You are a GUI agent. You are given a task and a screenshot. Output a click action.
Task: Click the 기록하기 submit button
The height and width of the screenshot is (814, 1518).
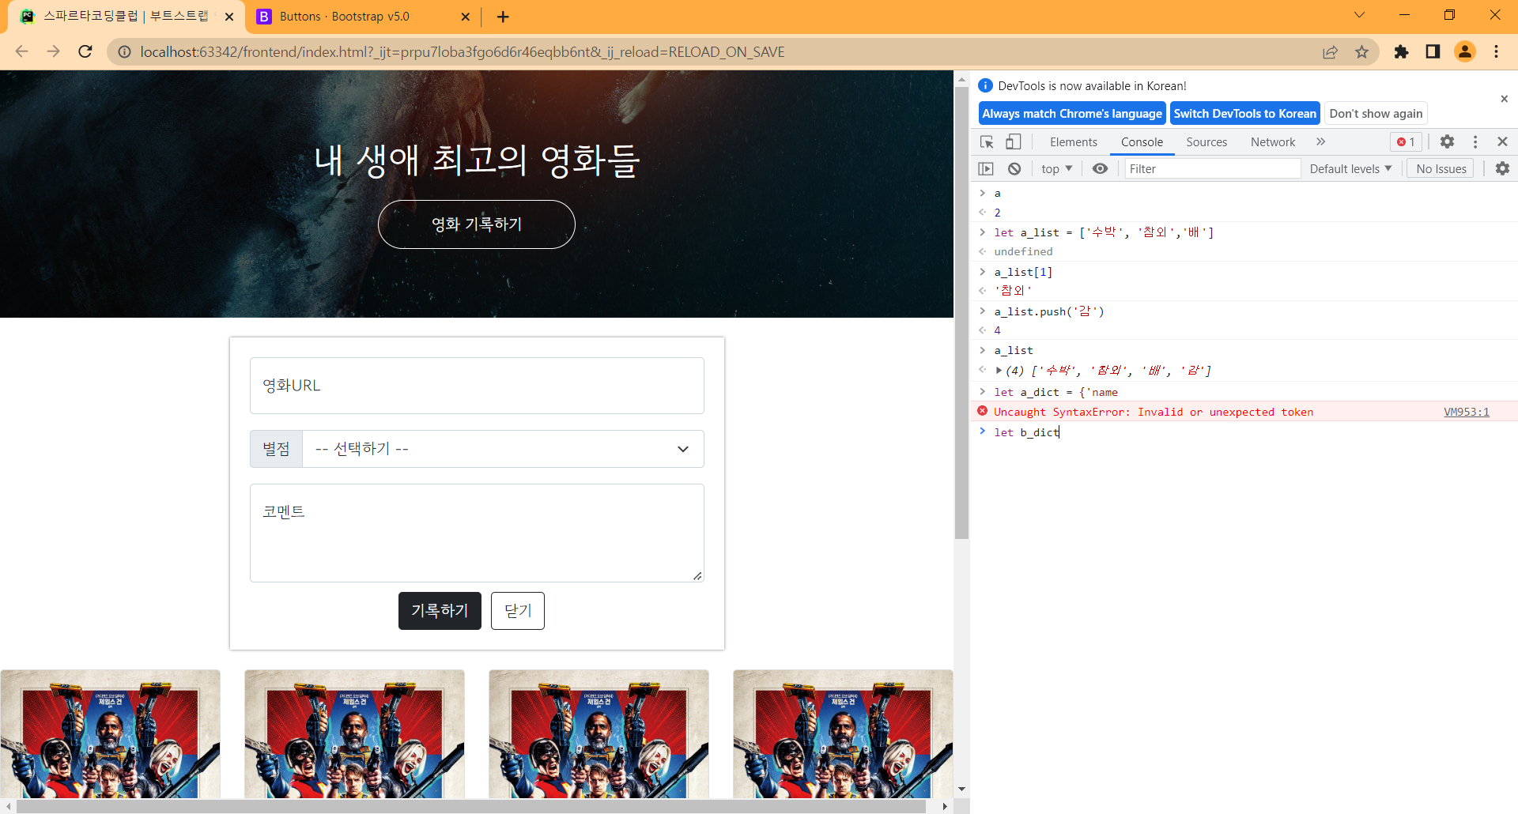(440, 611)
